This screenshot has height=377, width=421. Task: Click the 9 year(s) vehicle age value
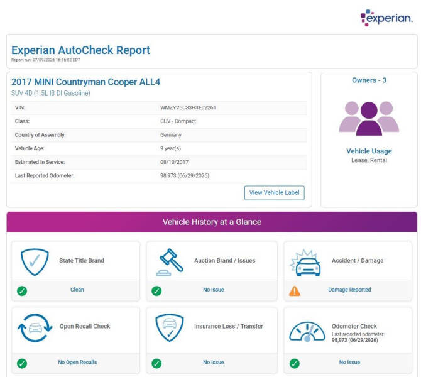(170, 148)
